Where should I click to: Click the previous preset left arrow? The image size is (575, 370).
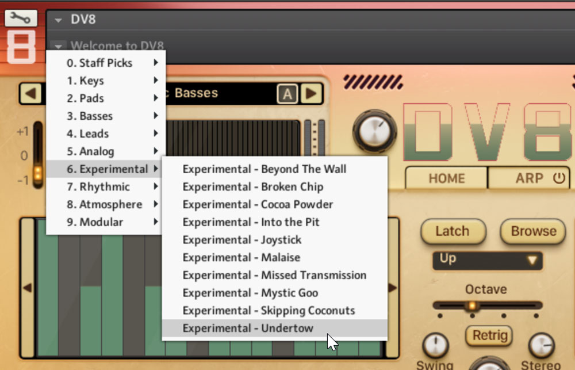[x=31, y=93]
